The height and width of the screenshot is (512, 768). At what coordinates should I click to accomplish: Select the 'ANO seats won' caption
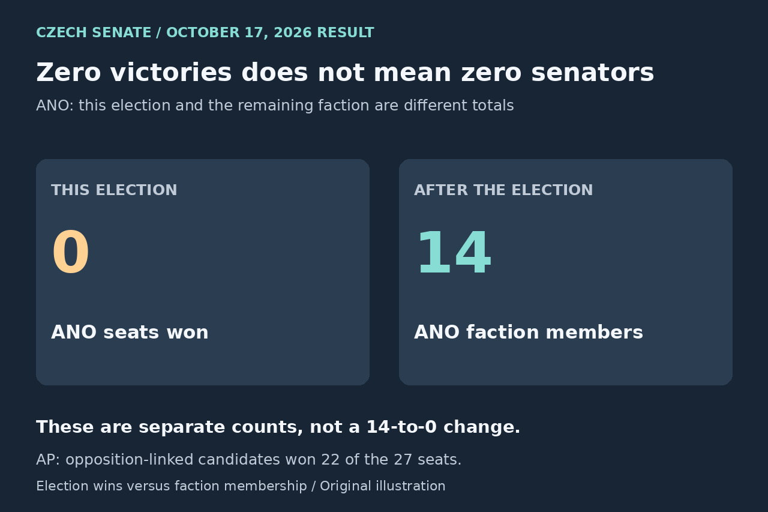(130, 333)
